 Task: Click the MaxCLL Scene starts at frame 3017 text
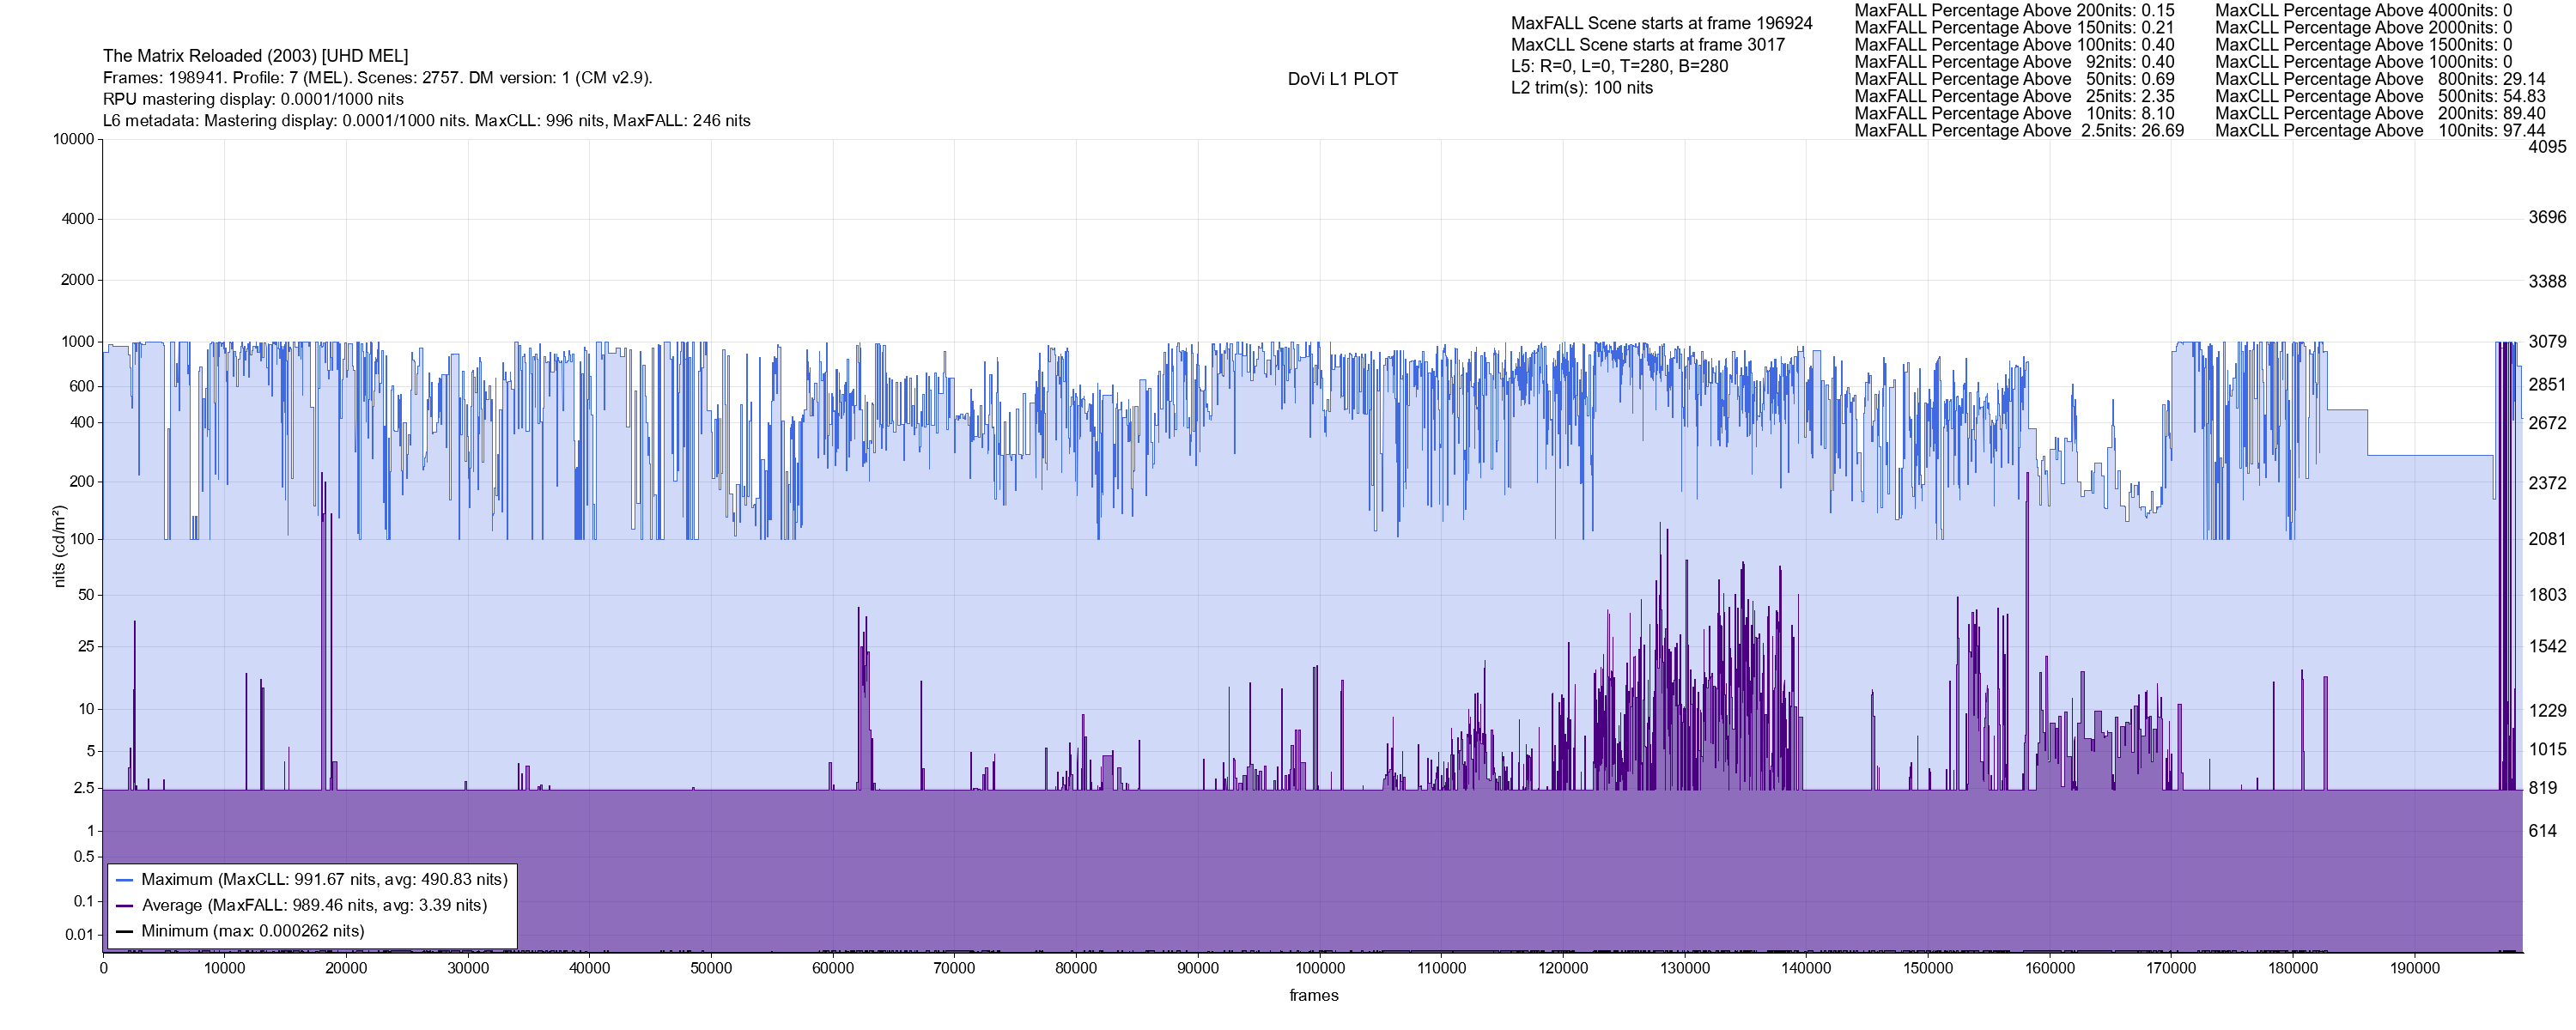coord(1647,45)
